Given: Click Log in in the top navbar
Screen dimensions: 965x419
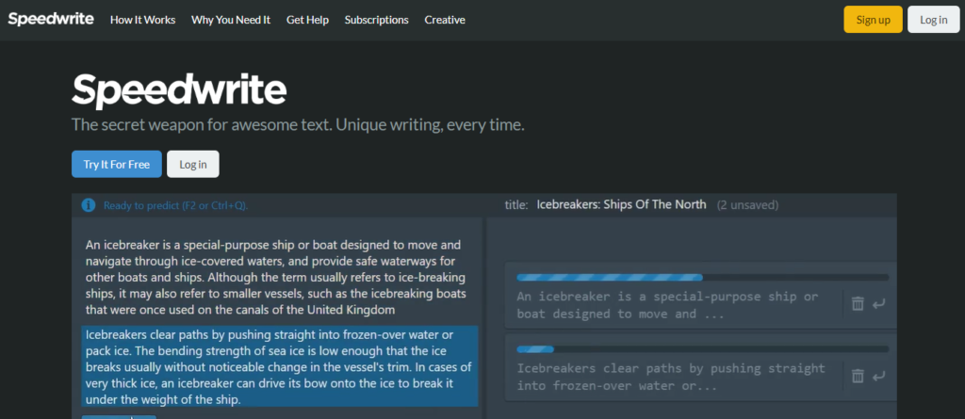Looking at the screenshot, I should point(934,20).
